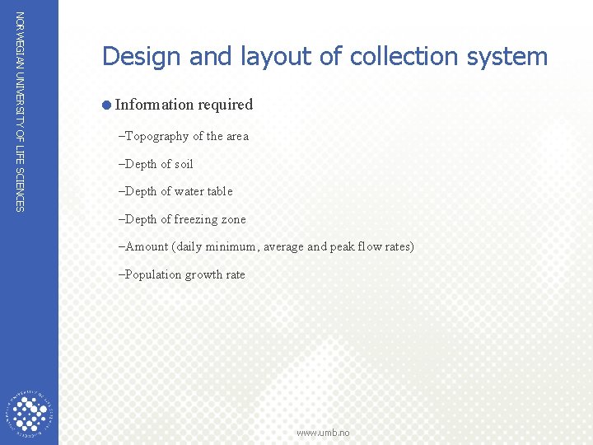Click the vertical 'Norwegian University of Life Sciences' text

click(20, 111)
